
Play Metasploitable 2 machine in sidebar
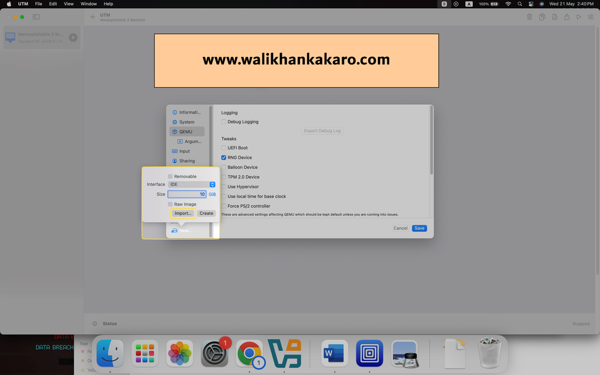[73, 37]
